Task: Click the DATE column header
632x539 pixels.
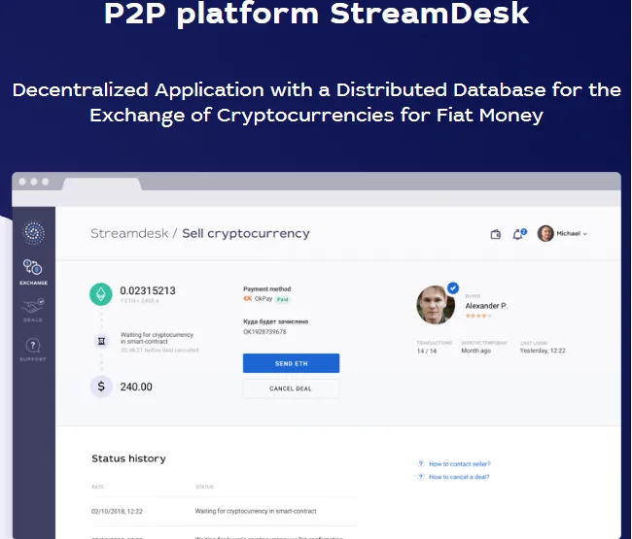Action: pyautogui.click(x=98, y=487)
